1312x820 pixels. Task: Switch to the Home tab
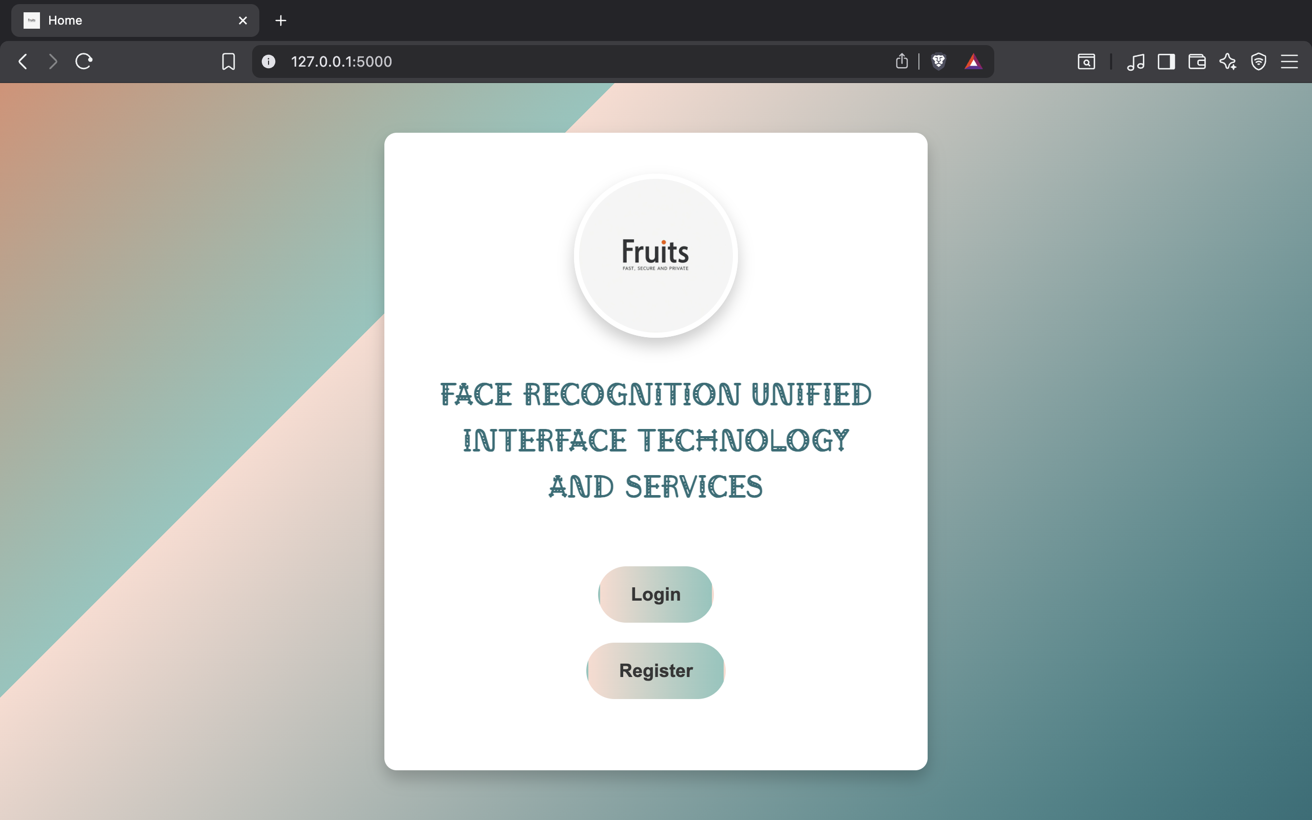[109, 20]
